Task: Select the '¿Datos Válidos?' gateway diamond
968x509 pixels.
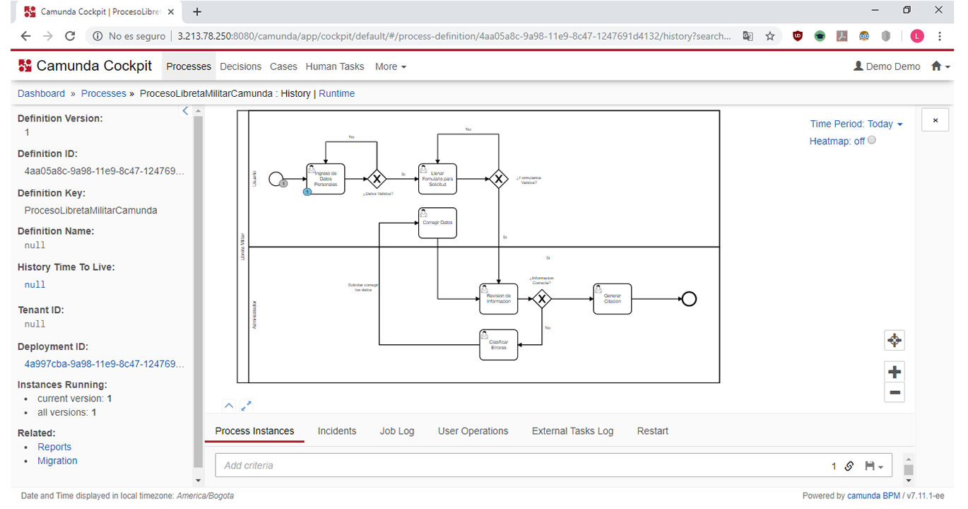Action: click(377, 179)
